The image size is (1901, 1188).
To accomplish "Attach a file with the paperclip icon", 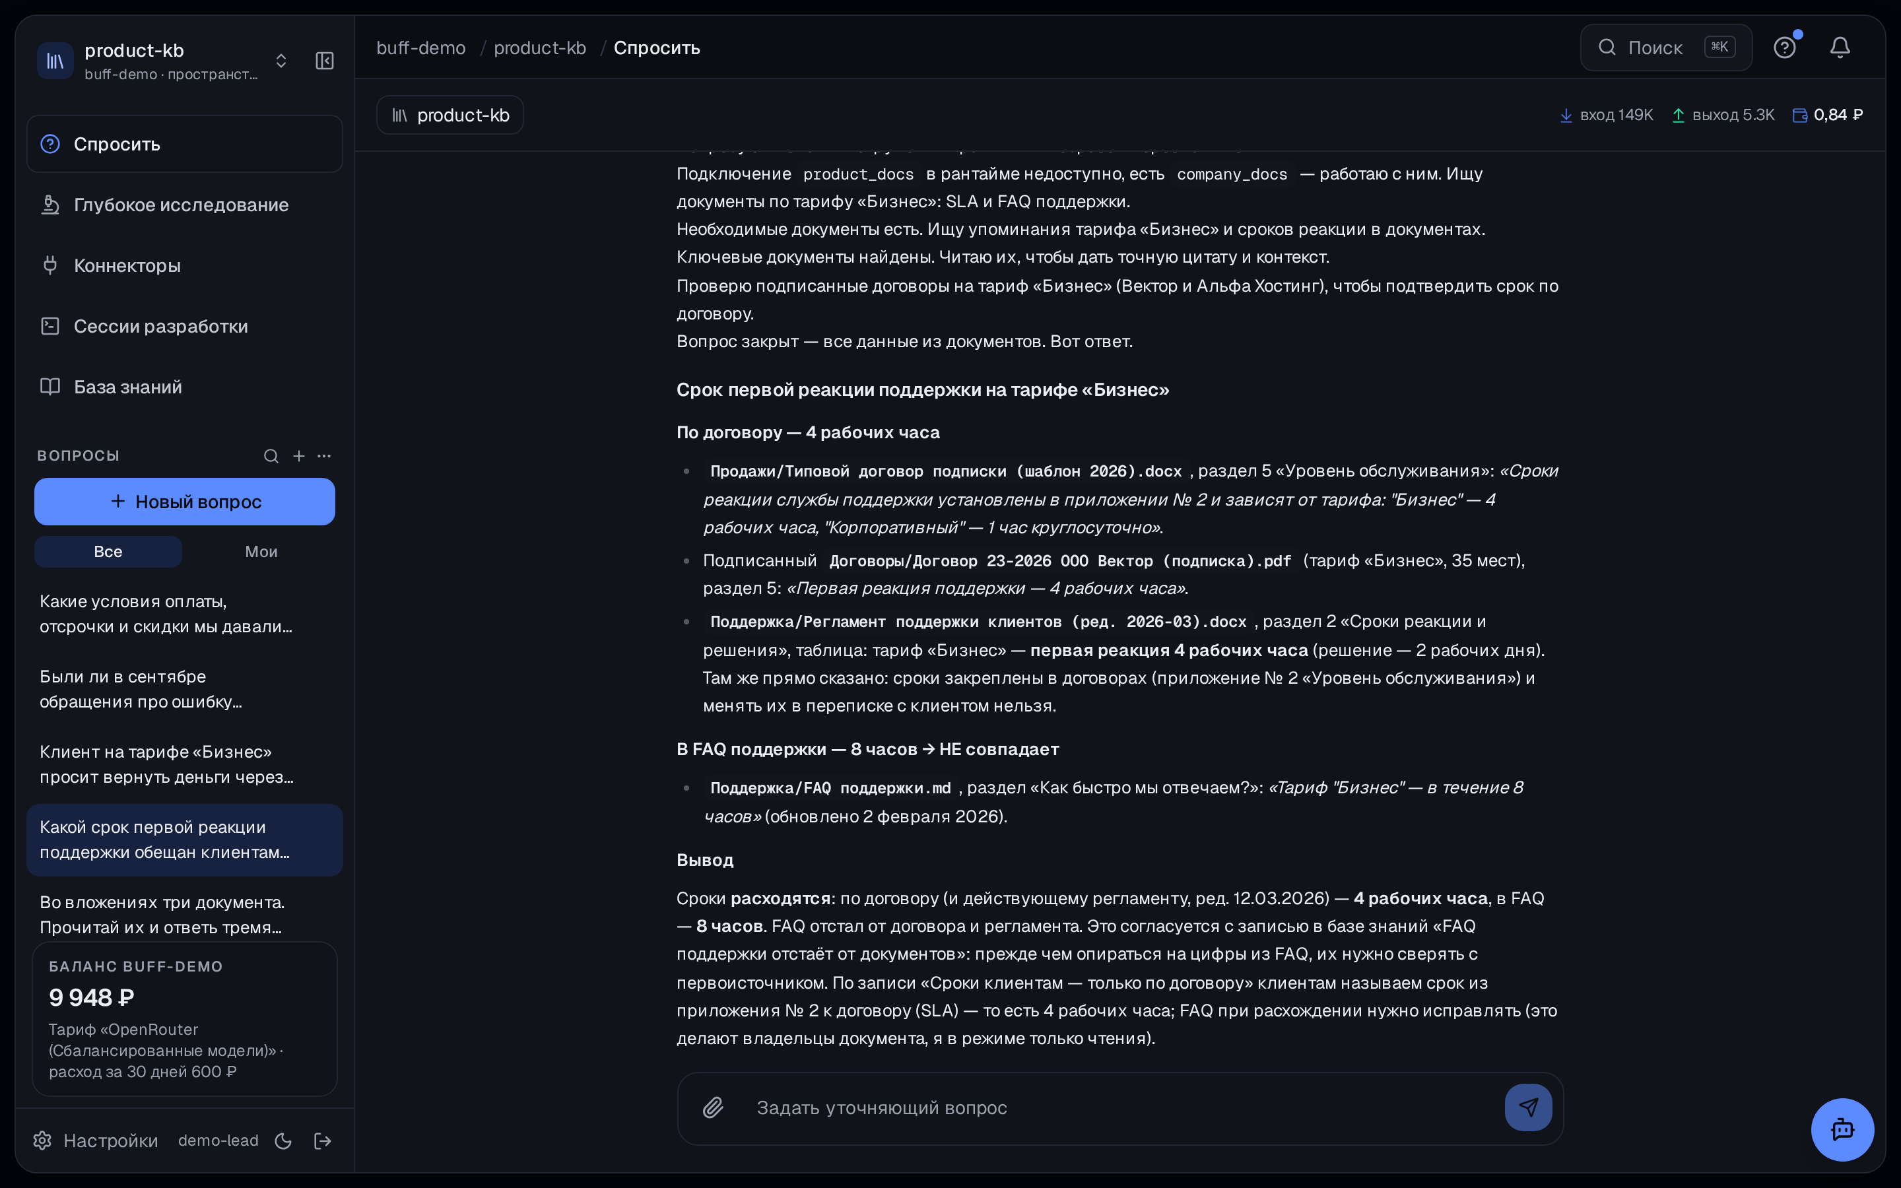I will coord(712,1108).
